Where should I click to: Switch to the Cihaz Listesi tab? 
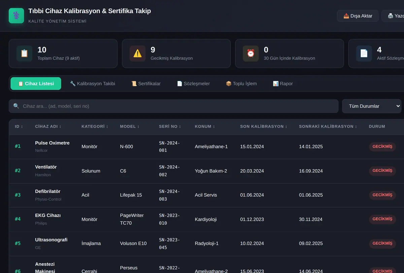pyautogui.click(x=36, y=83)
